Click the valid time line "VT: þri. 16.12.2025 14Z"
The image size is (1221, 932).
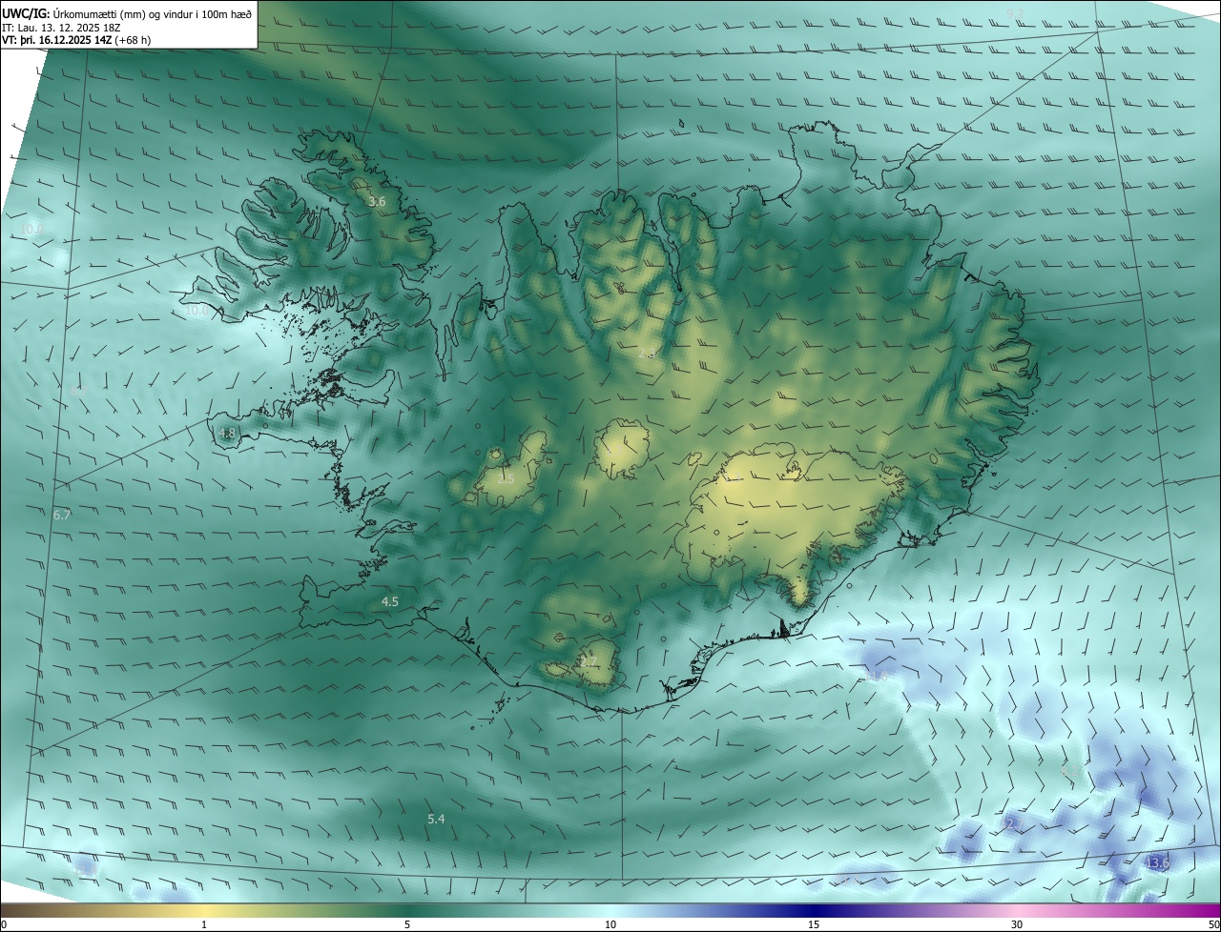point(58,40)
